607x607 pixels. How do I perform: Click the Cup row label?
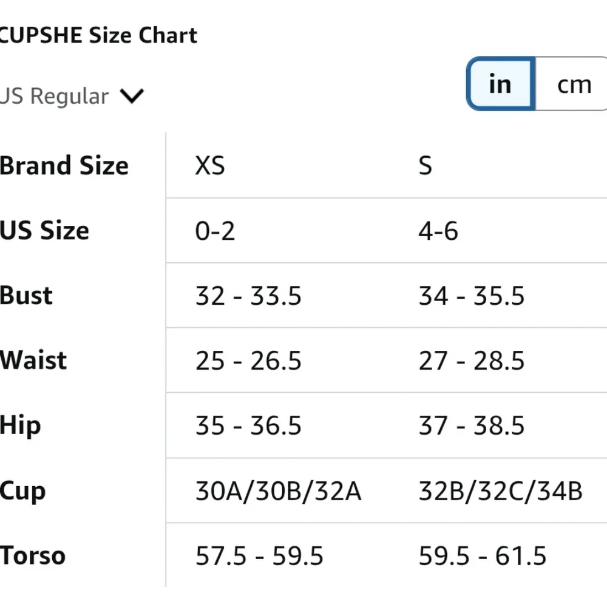(22, 490)
